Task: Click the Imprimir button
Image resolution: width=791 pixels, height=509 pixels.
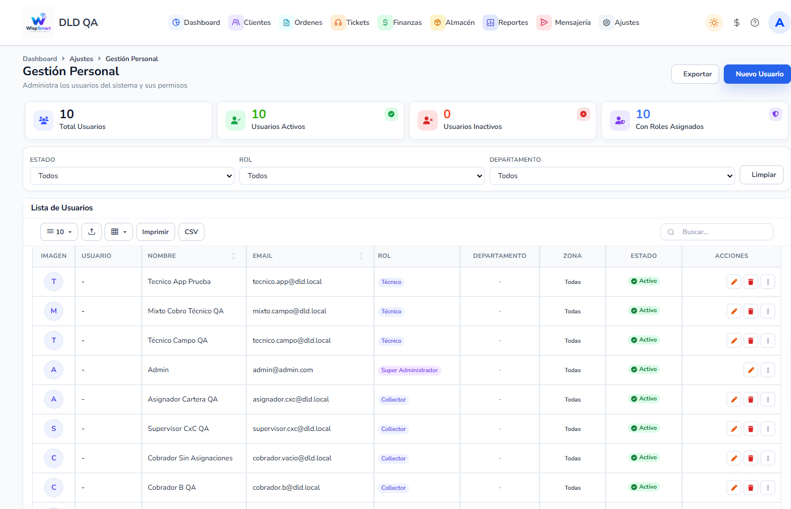Action: (155, 232)
